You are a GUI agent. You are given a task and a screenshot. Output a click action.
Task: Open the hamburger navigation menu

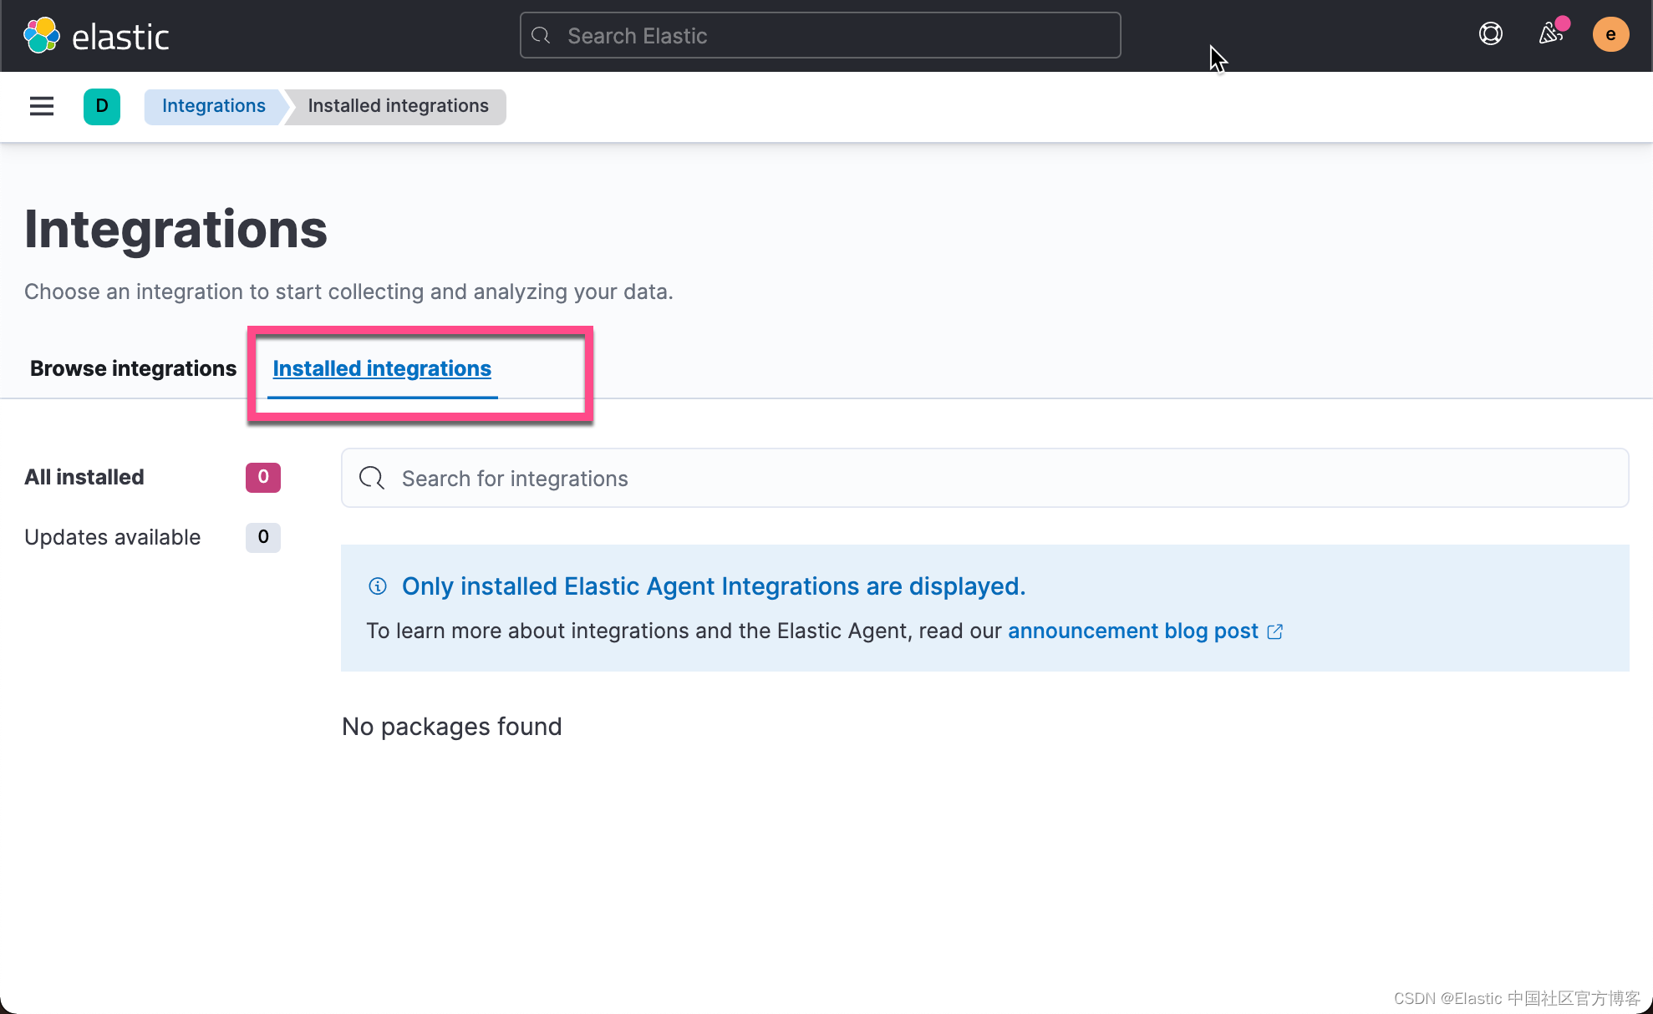pos(41,107)
